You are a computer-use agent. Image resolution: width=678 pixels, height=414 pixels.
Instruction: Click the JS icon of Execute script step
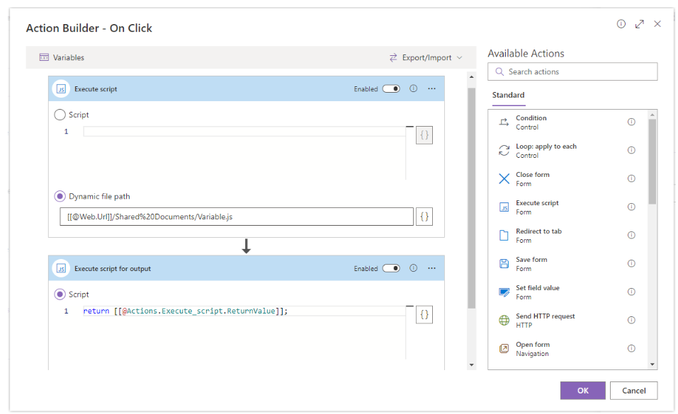pyautogui.click(x=61, y=89)
